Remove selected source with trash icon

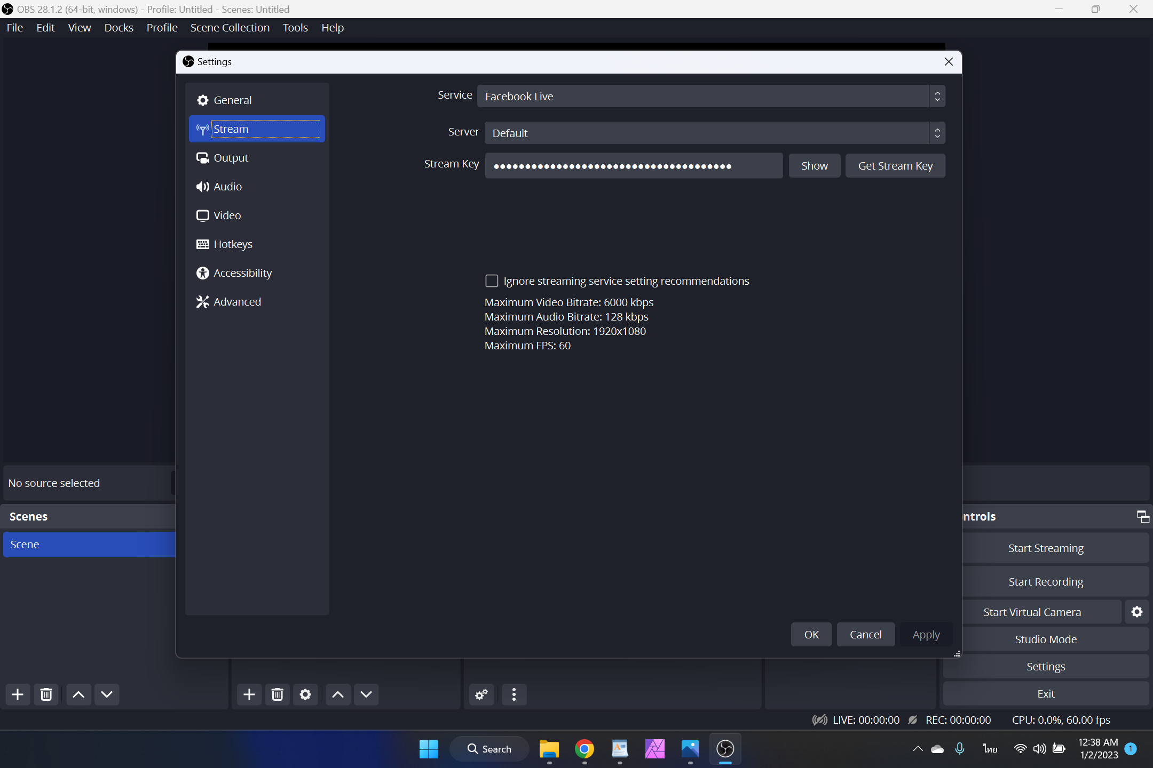(277, 694)
